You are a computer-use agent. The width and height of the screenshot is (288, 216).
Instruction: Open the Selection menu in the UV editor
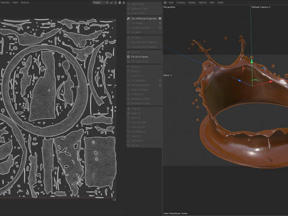(x=5, y=2)
